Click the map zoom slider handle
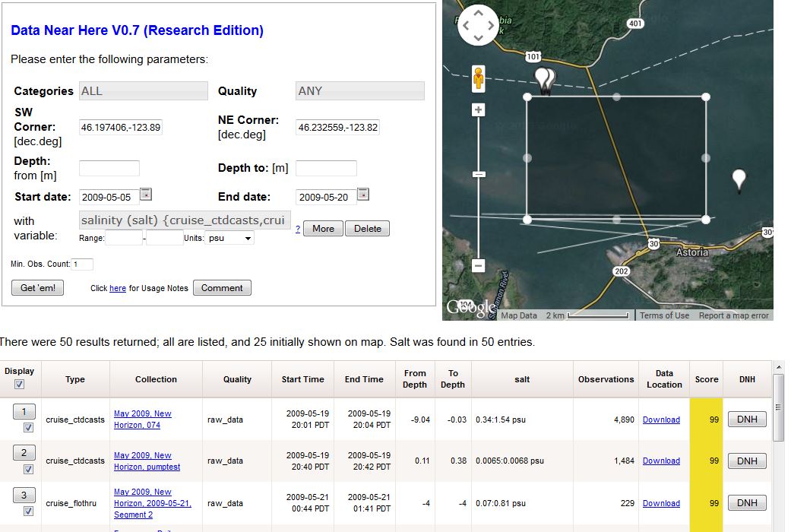This screenshot has height=532, width=791. pyautogui.click(x=478, y=174)
